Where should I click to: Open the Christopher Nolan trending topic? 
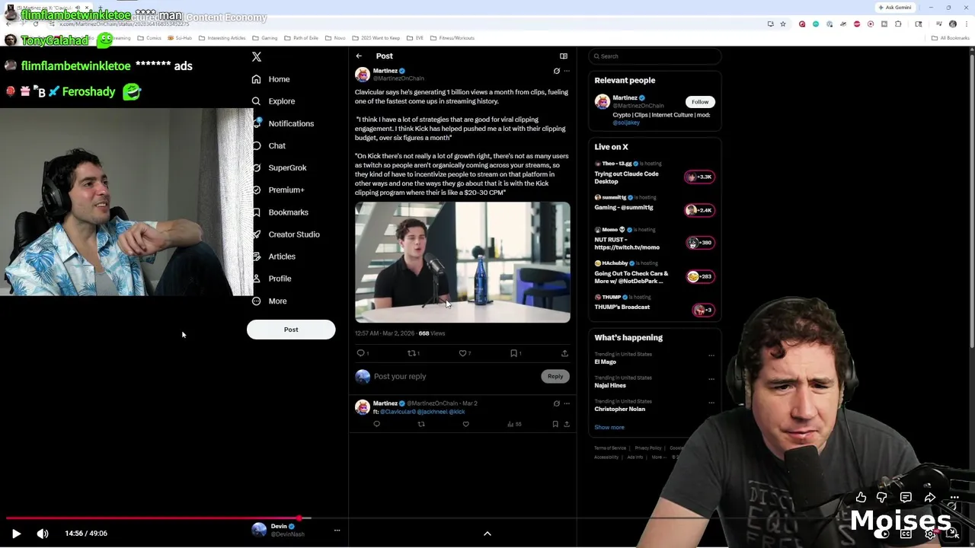click(x=620, y=409)
